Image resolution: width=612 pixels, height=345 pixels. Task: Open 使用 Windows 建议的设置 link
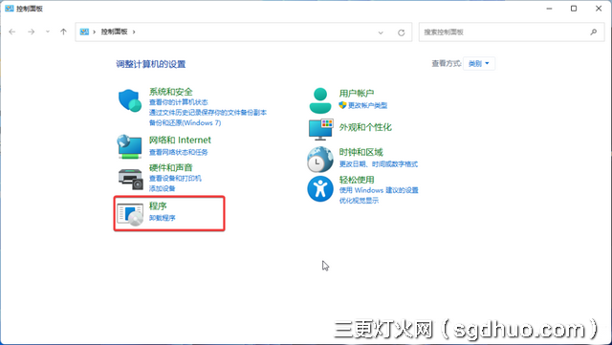pyautogui.click(x=379, y=190)
